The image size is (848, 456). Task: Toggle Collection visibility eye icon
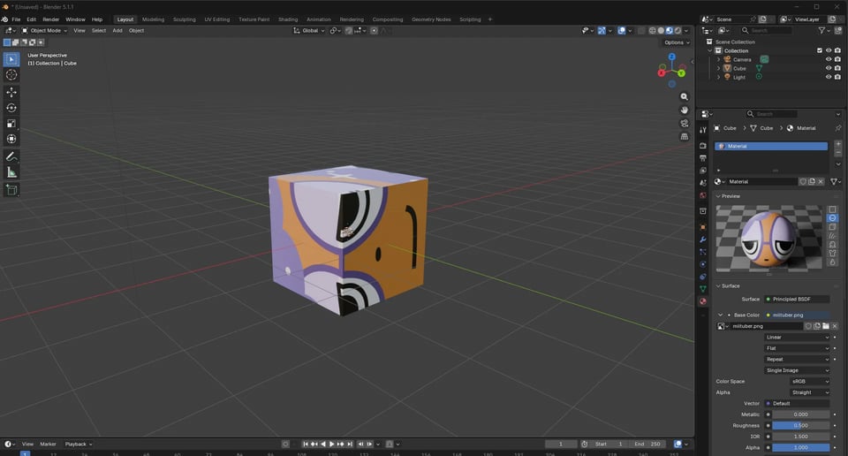tap(828, 50)
